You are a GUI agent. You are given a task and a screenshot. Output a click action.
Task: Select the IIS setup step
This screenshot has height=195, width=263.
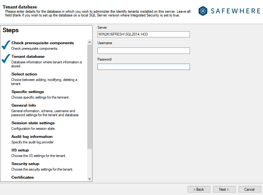click(20, 150)
